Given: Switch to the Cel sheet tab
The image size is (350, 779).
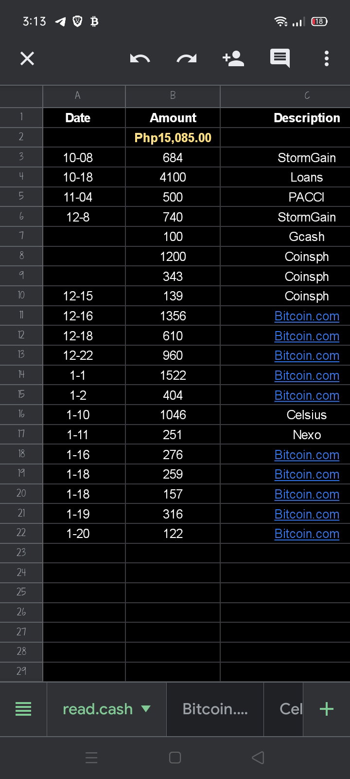Looking at the screenshot, I should (284, 709).
